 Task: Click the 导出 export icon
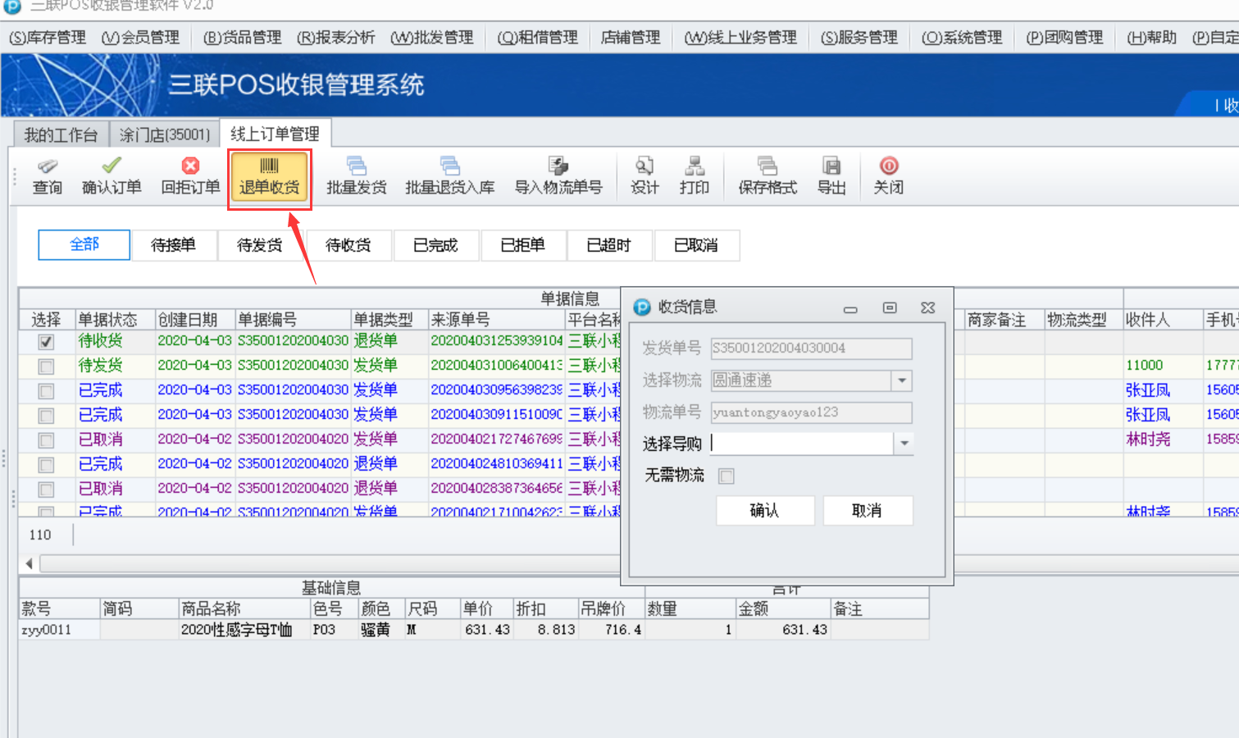pos(831,166)
